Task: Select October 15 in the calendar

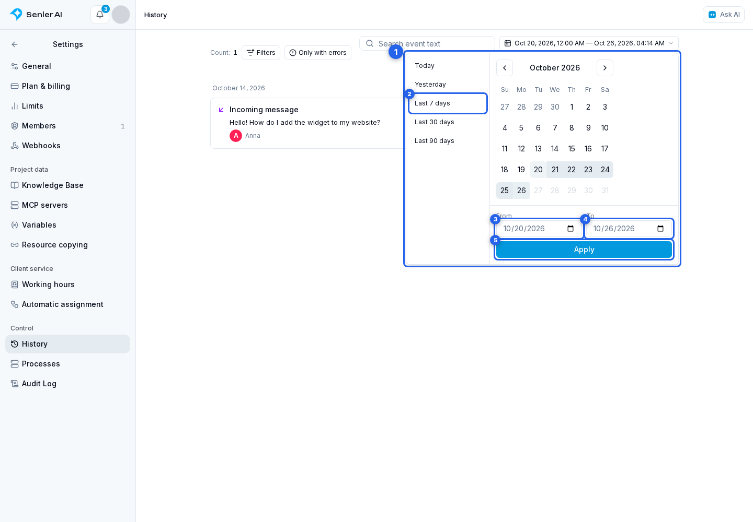Action: click(x=572, y=149)
